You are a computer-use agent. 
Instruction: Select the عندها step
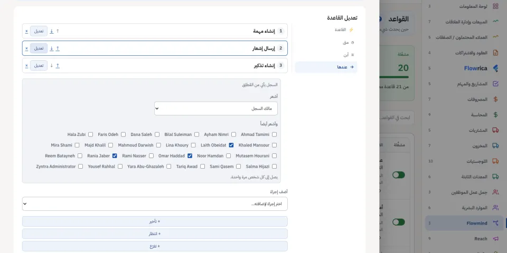coord(326,67)
